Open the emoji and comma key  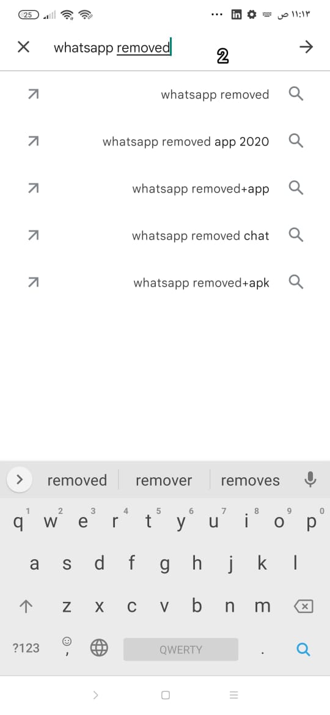(67, 646)
